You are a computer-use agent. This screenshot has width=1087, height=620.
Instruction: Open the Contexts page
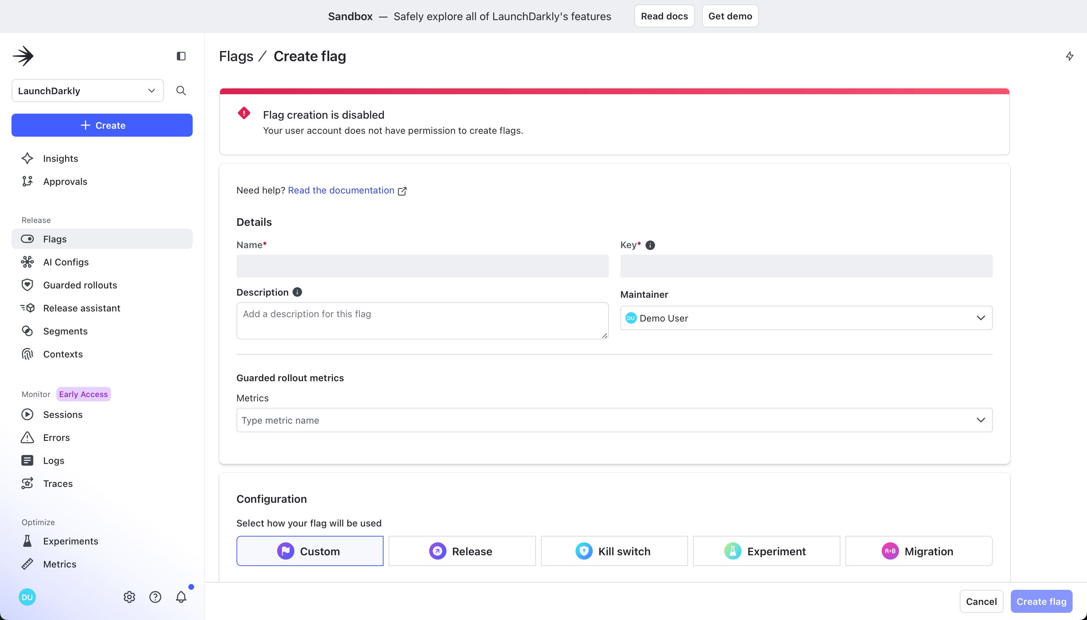102,354
